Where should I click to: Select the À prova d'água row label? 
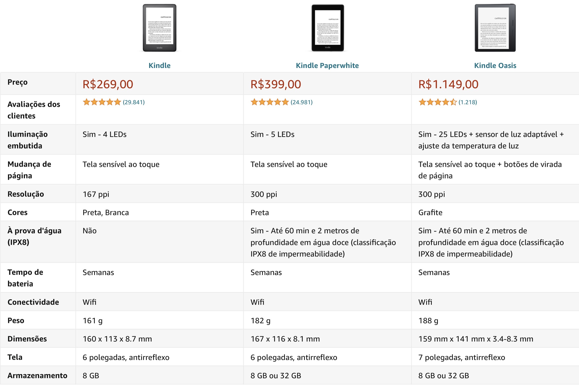coord(34,236)
